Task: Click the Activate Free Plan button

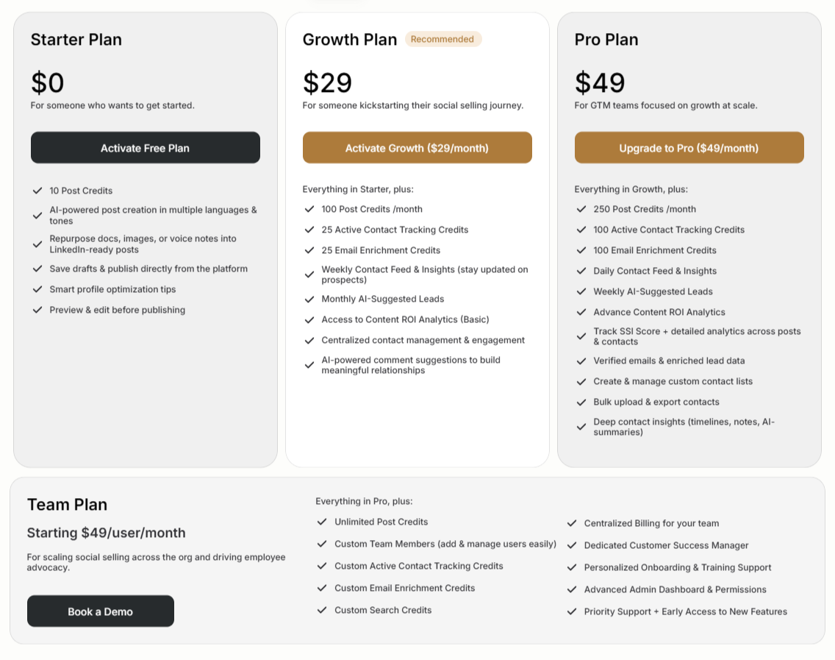Action: (146, 148)
